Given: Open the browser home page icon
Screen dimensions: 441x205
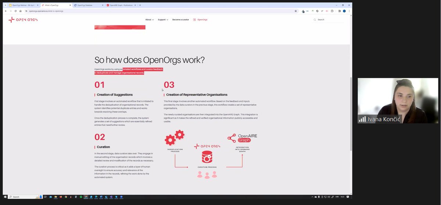Looking at the screenshot, I should [x=20, y=11].
